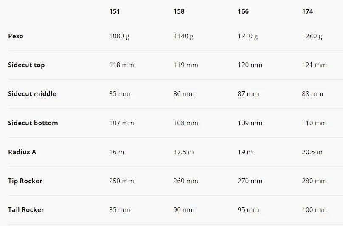Image resolution: width=343 pixels, height=226 pixels.
Task: Select the 158 size column header
Action: (x=179, y=11)
